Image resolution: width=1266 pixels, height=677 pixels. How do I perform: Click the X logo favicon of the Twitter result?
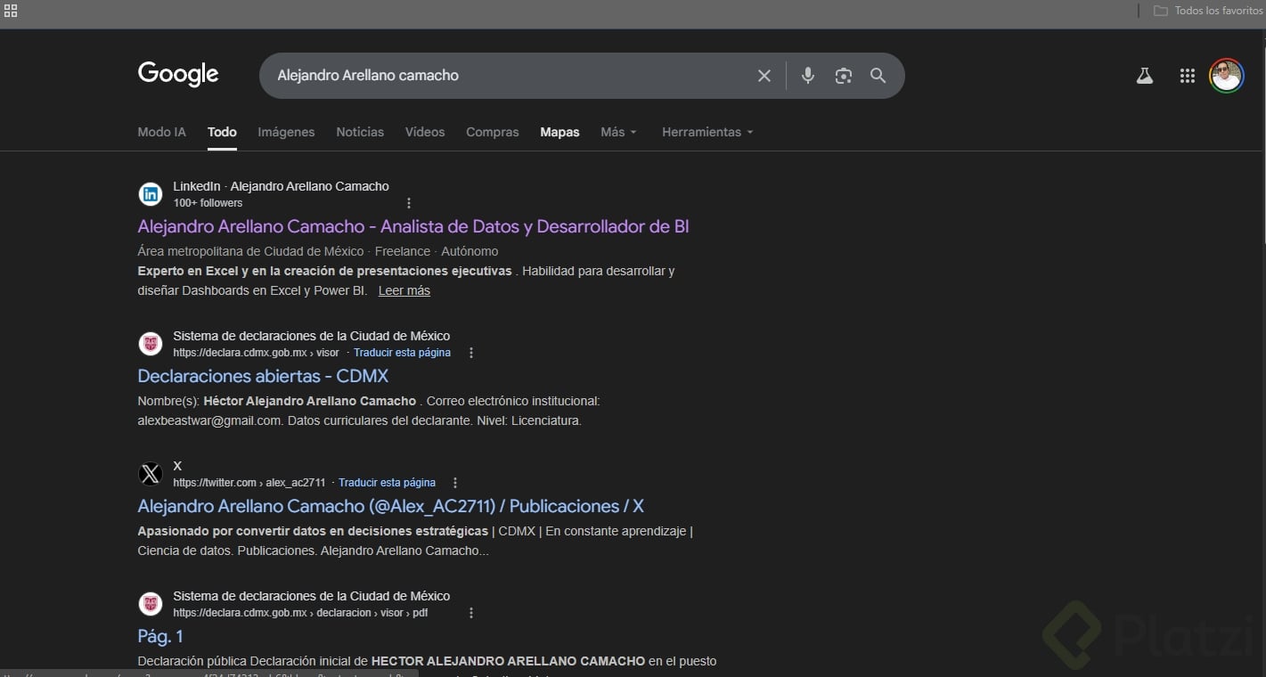click(x=151, y=474)
